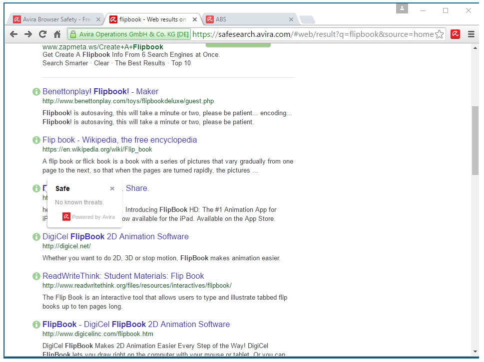
Task: Click digicelinc.com/flipbook.htm URL text
Action: coord(98,334)
